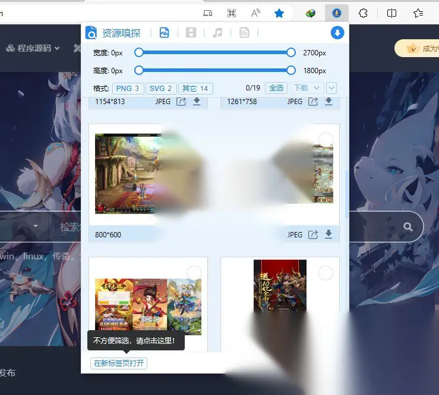
Task: Select the three-panel game banner thumbnail
Action: click(148, 306)
